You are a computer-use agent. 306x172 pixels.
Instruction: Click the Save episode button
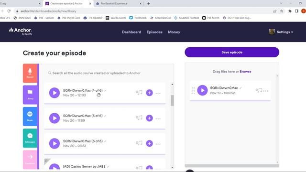click(232, 52)
